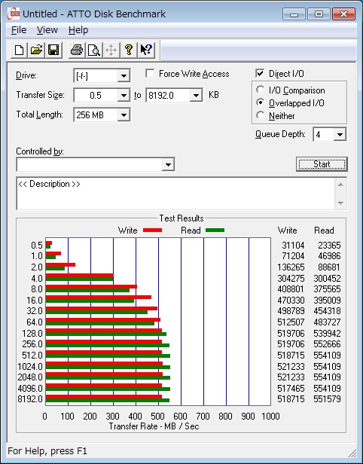Print results using printer icon
The height and width of the screenshot is (464, 363).
pos(77,50)
